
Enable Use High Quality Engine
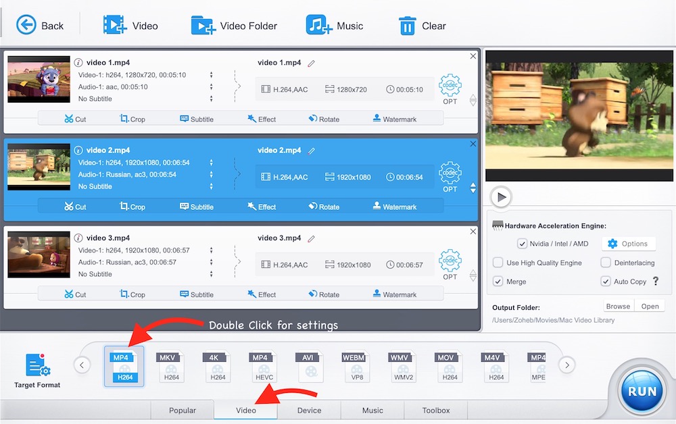(x=498, y=263)
